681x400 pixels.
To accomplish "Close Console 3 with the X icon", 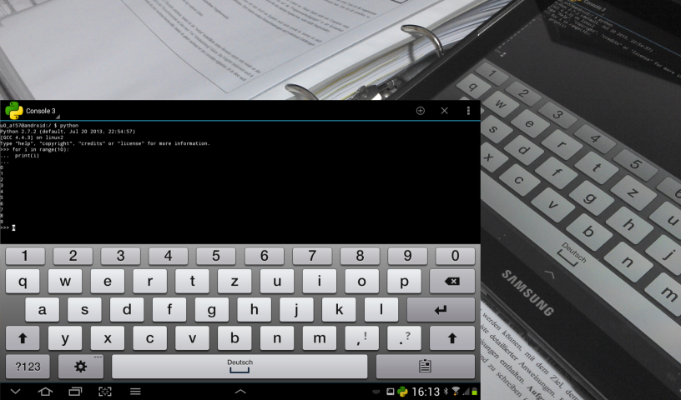I will [444, 111].
